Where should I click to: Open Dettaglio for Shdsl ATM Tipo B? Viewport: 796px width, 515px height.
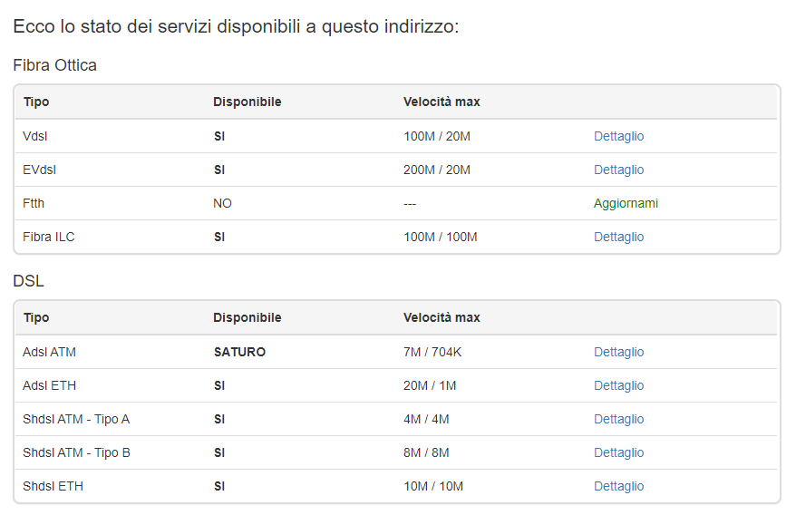point(618,452)
